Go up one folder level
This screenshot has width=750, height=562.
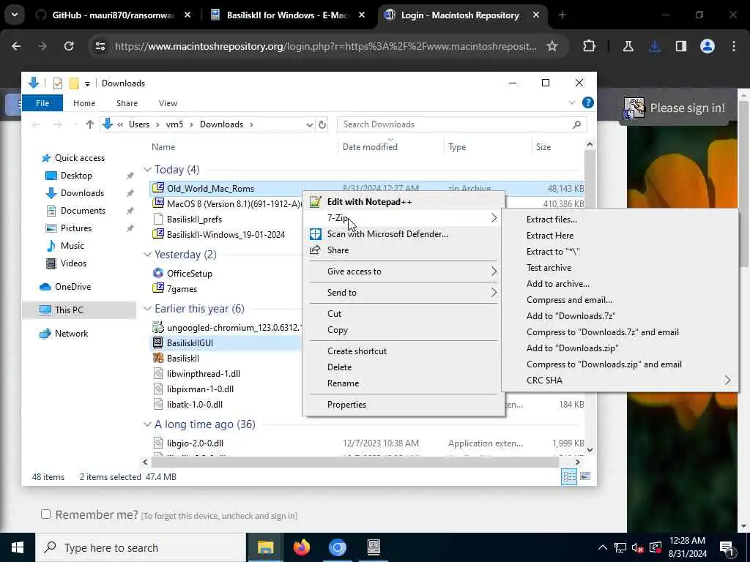(89, 124)
